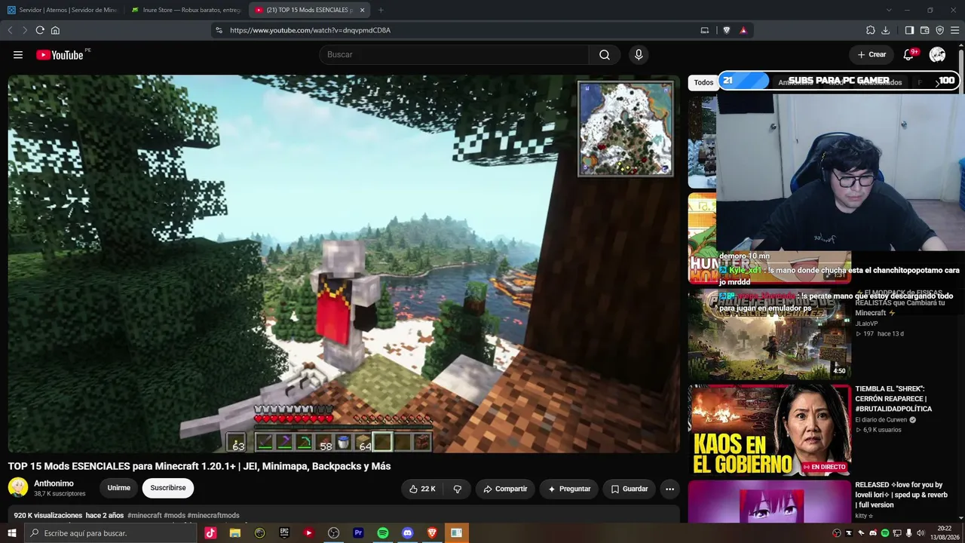The image size is (965, 543).
Task: Show next filter chips with the arrow
Action: tap(937, 82)
